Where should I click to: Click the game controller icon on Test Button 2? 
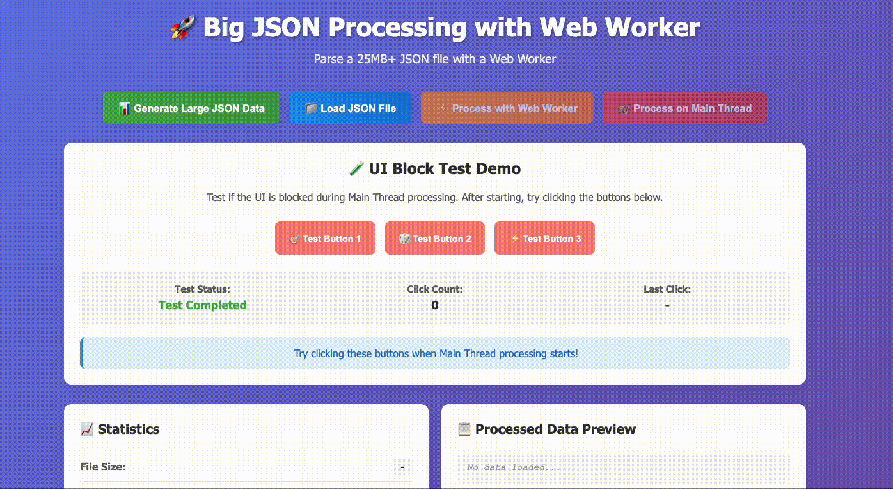404,238
